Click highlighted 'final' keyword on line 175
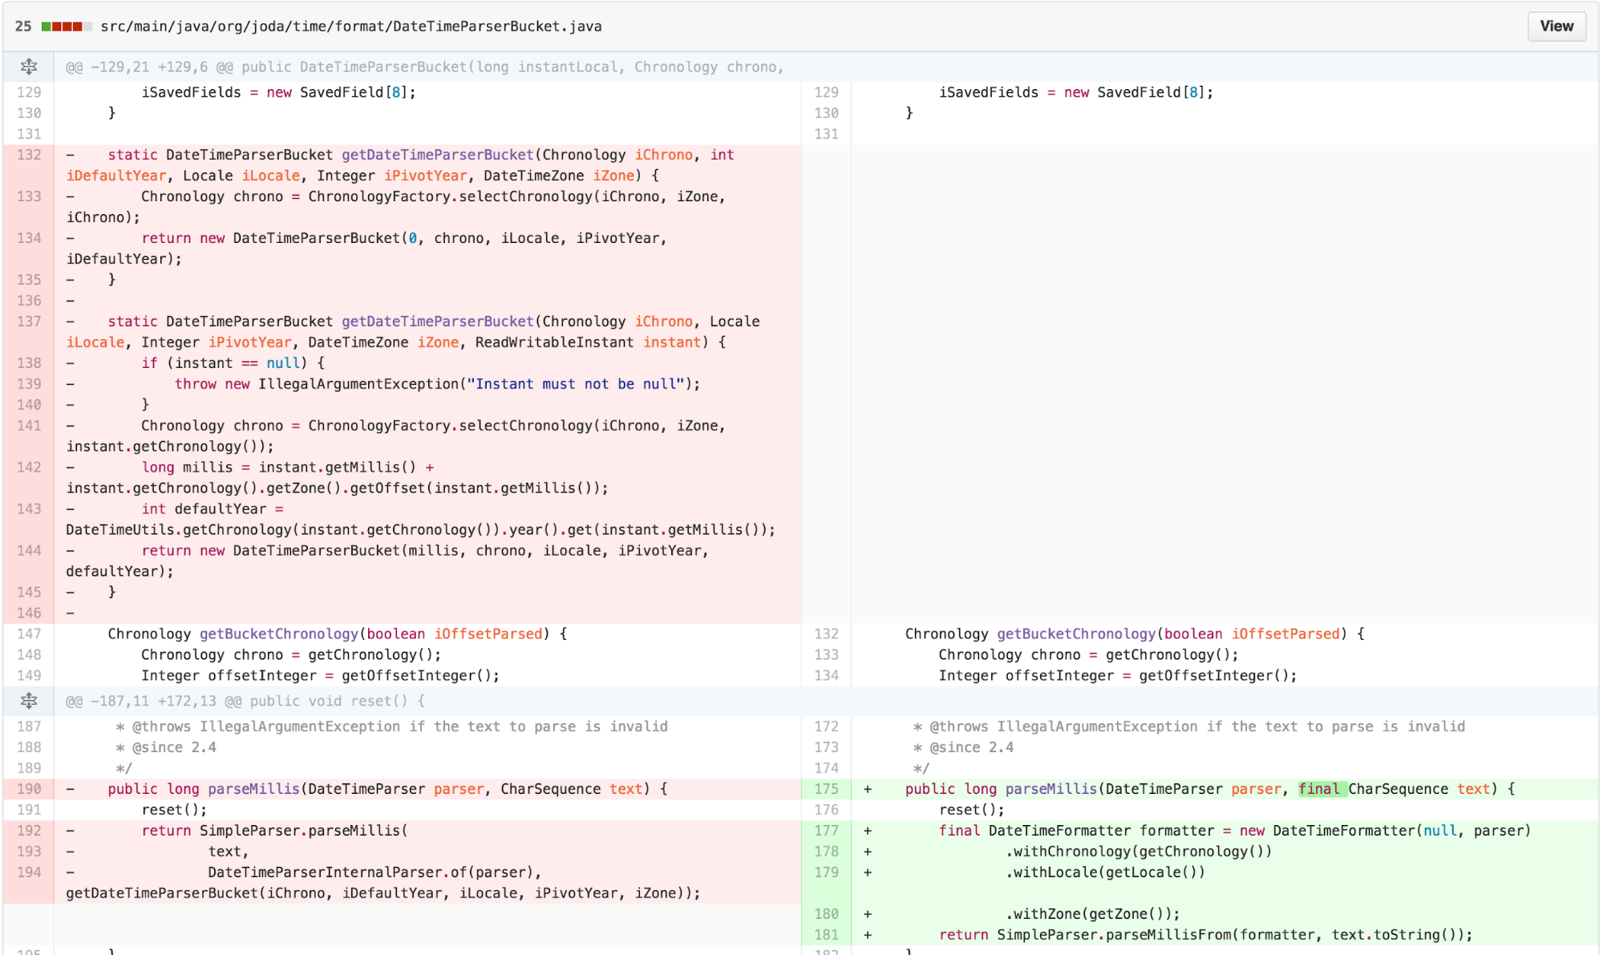The image size is (1603, 955). pyautogui.click(x=1319, y=789)
